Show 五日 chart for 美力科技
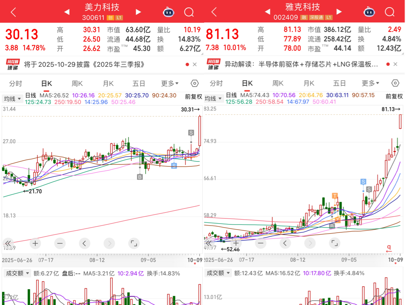This screenshot has height=305, width=408. pos(139,83)
